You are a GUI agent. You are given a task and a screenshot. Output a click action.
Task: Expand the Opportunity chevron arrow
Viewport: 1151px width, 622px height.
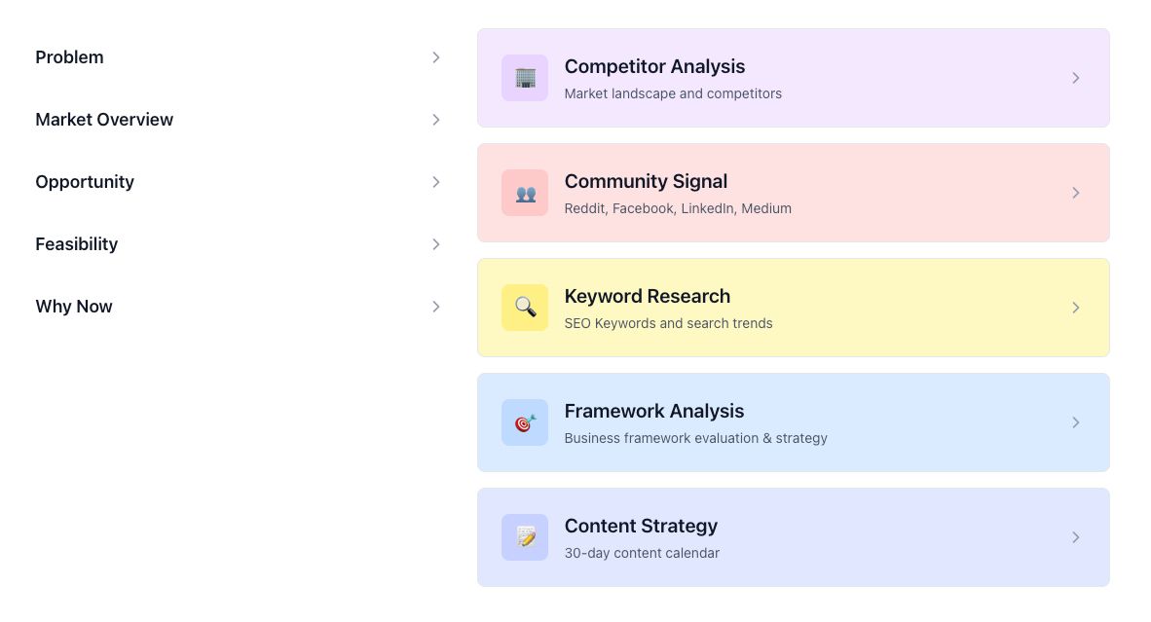click(436, 182)
